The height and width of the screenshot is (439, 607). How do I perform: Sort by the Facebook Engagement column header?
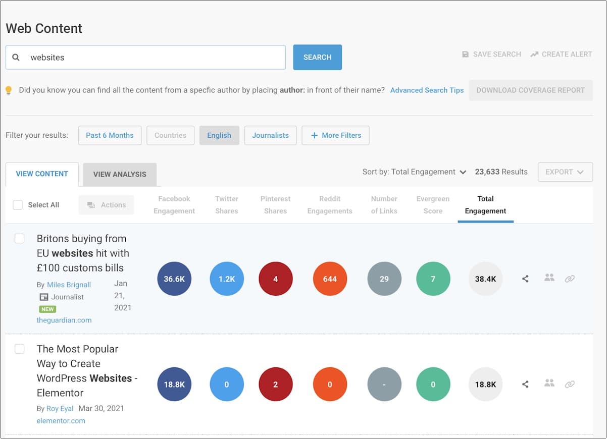(x=174, y=205)
